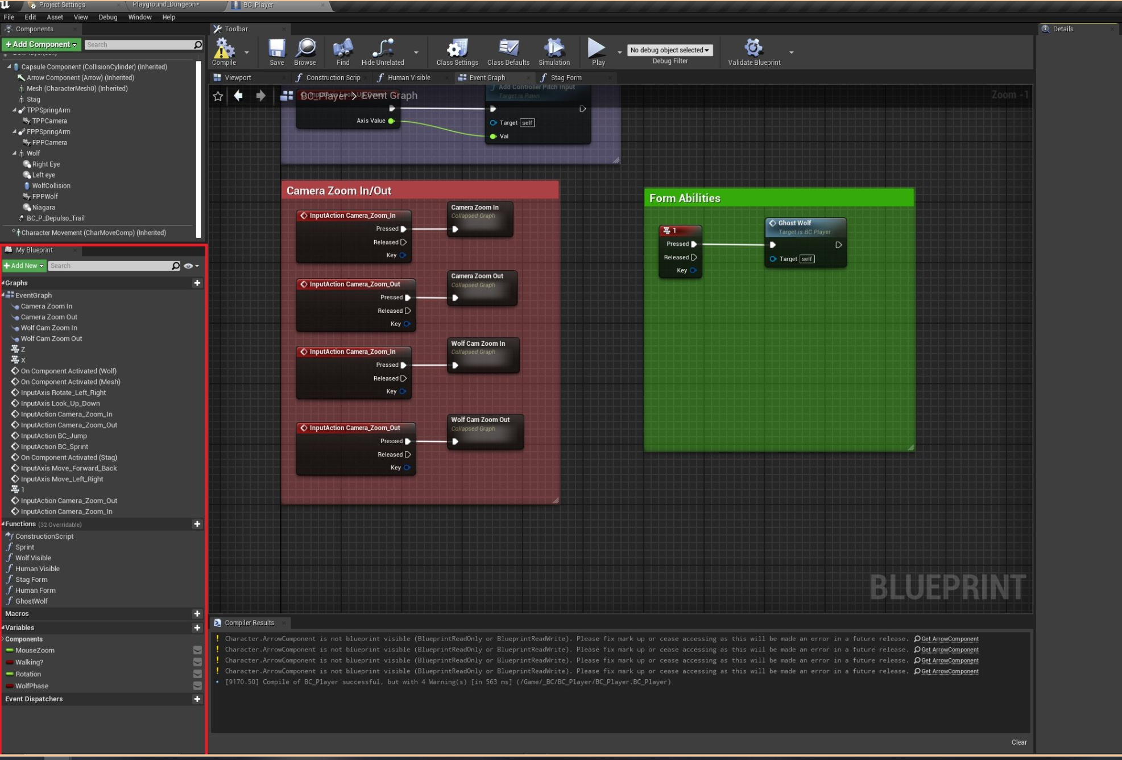Toggle visibility eye for MouseZoom variable
1122x760 pixels.
[197, 650]
